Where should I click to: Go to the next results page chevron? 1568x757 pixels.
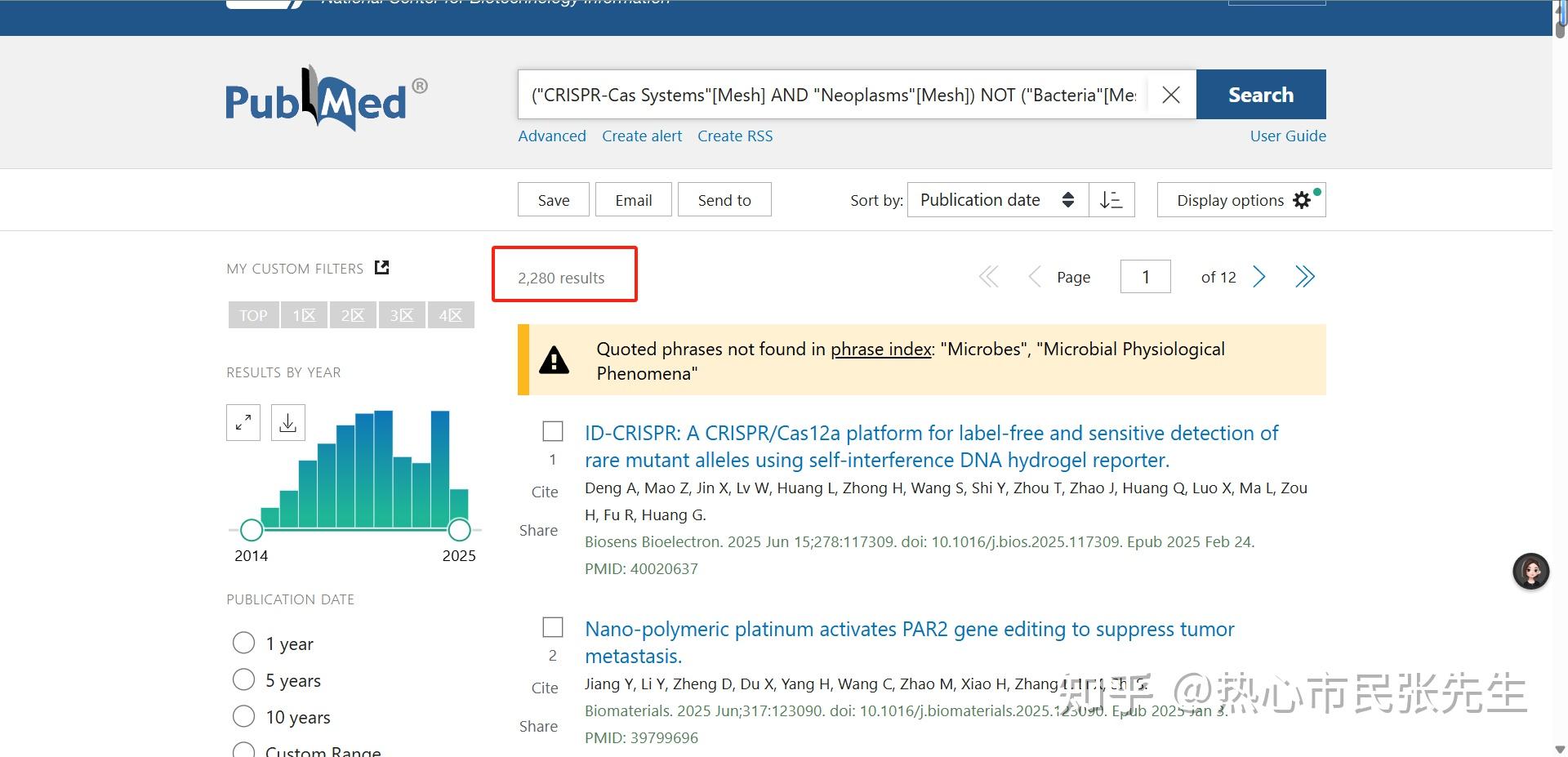coord(1259,276)
